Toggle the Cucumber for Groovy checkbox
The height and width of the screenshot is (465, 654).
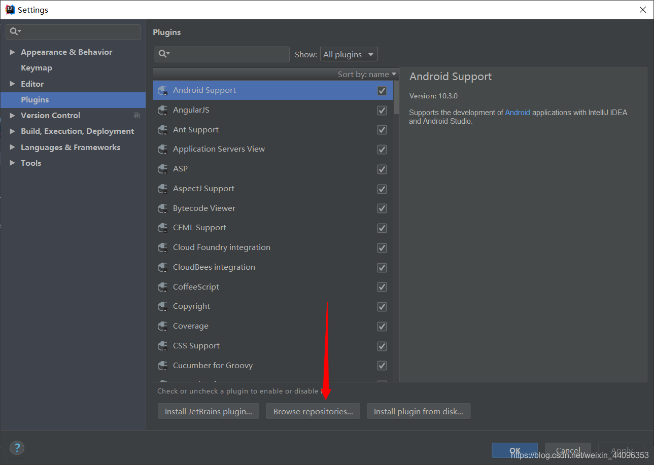tap(382, 366)
